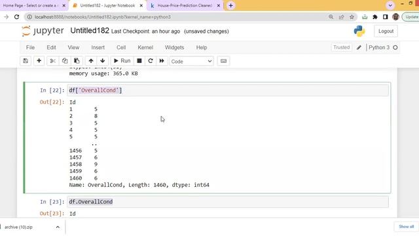
Task: Select the Untitled182 Jupyter Notebook tab
Action: tap(107, 5)
